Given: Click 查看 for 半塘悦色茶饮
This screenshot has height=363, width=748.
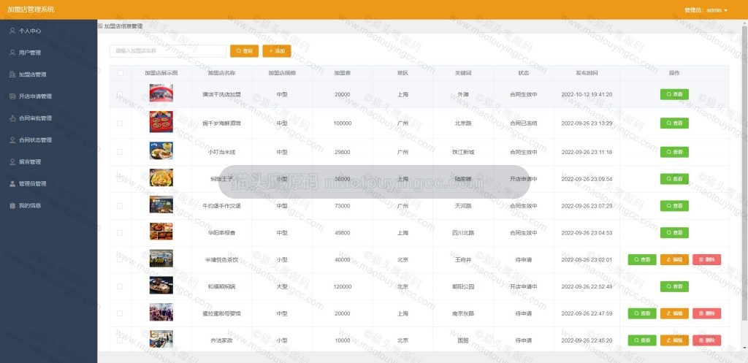Looking at the screenshot, I should pyautogui.click(x=642, y=260).
